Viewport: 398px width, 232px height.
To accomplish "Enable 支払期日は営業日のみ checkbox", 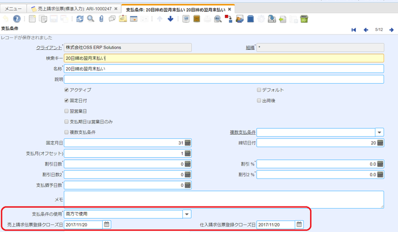I will pyautogui.click(x=67, y=122).
